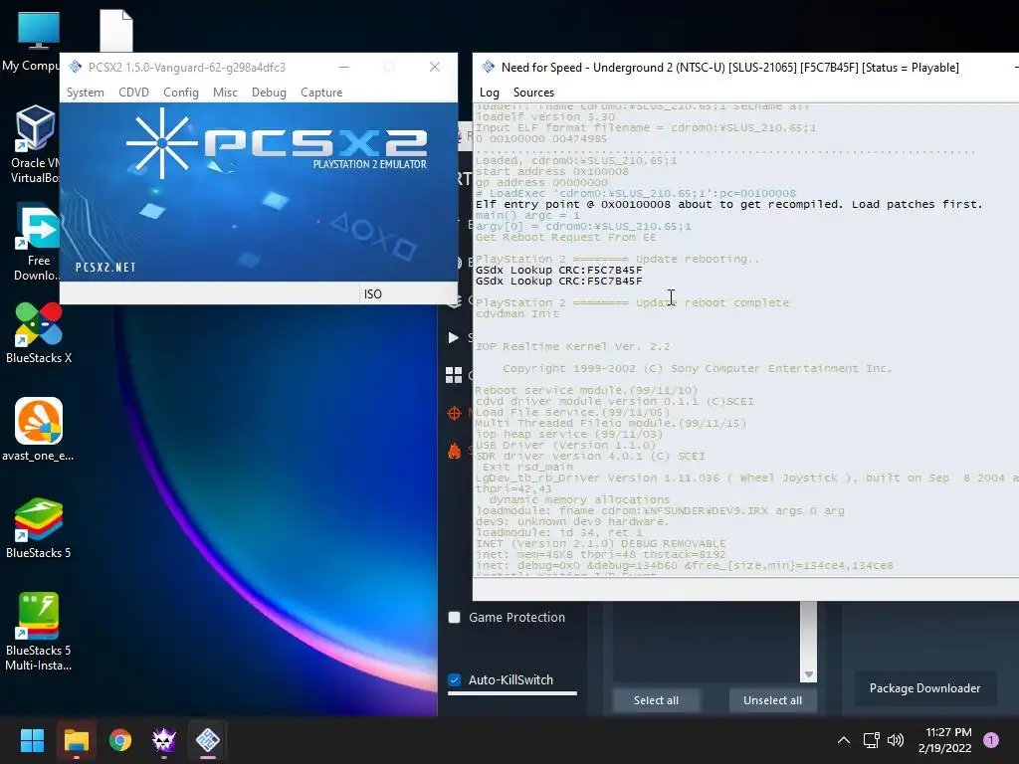Image resolution: width=1019 pixels, height=764 pixels.
Task: Open the Misc menu in PCSX2
Action: (x=225, y=93)
